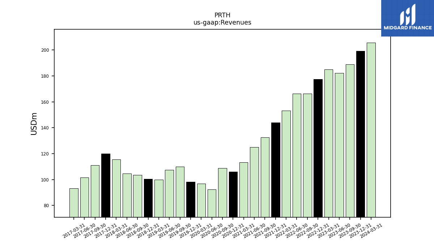Select the 2019-09-30 revenue bar
The width and height of the screenshot is (434, 244).
pos(180,192)
